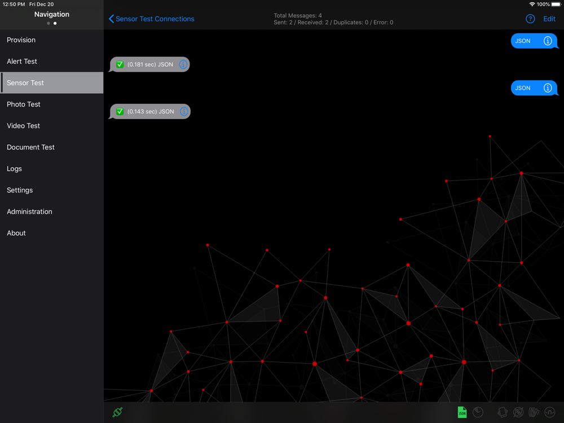Click green checkmark on 0.181 sec response

click(x=120, y=64)
